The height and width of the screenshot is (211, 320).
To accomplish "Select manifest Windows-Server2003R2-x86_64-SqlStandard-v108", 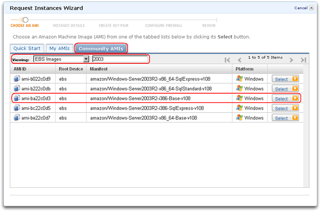I will click(151, 89).
